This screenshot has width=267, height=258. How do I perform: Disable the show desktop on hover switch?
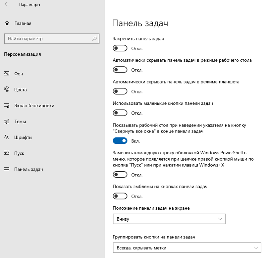pos(120,141)
